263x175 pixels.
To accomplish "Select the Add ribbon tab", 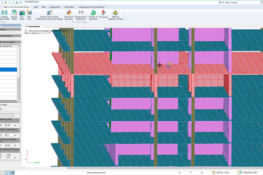I will coord(36,7).
